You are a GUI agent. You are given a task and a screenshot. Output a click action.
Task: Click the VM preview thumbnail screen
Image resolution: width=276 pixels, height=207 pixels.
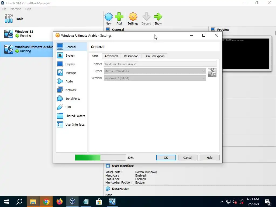pos(246,54)
